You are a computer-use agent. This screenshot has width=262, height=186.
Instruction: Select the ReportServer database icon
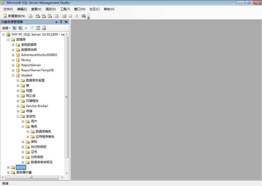coord(18,65)
